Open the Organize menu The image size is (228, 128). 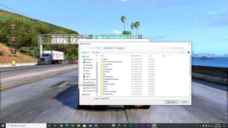[x=85, y=52]
